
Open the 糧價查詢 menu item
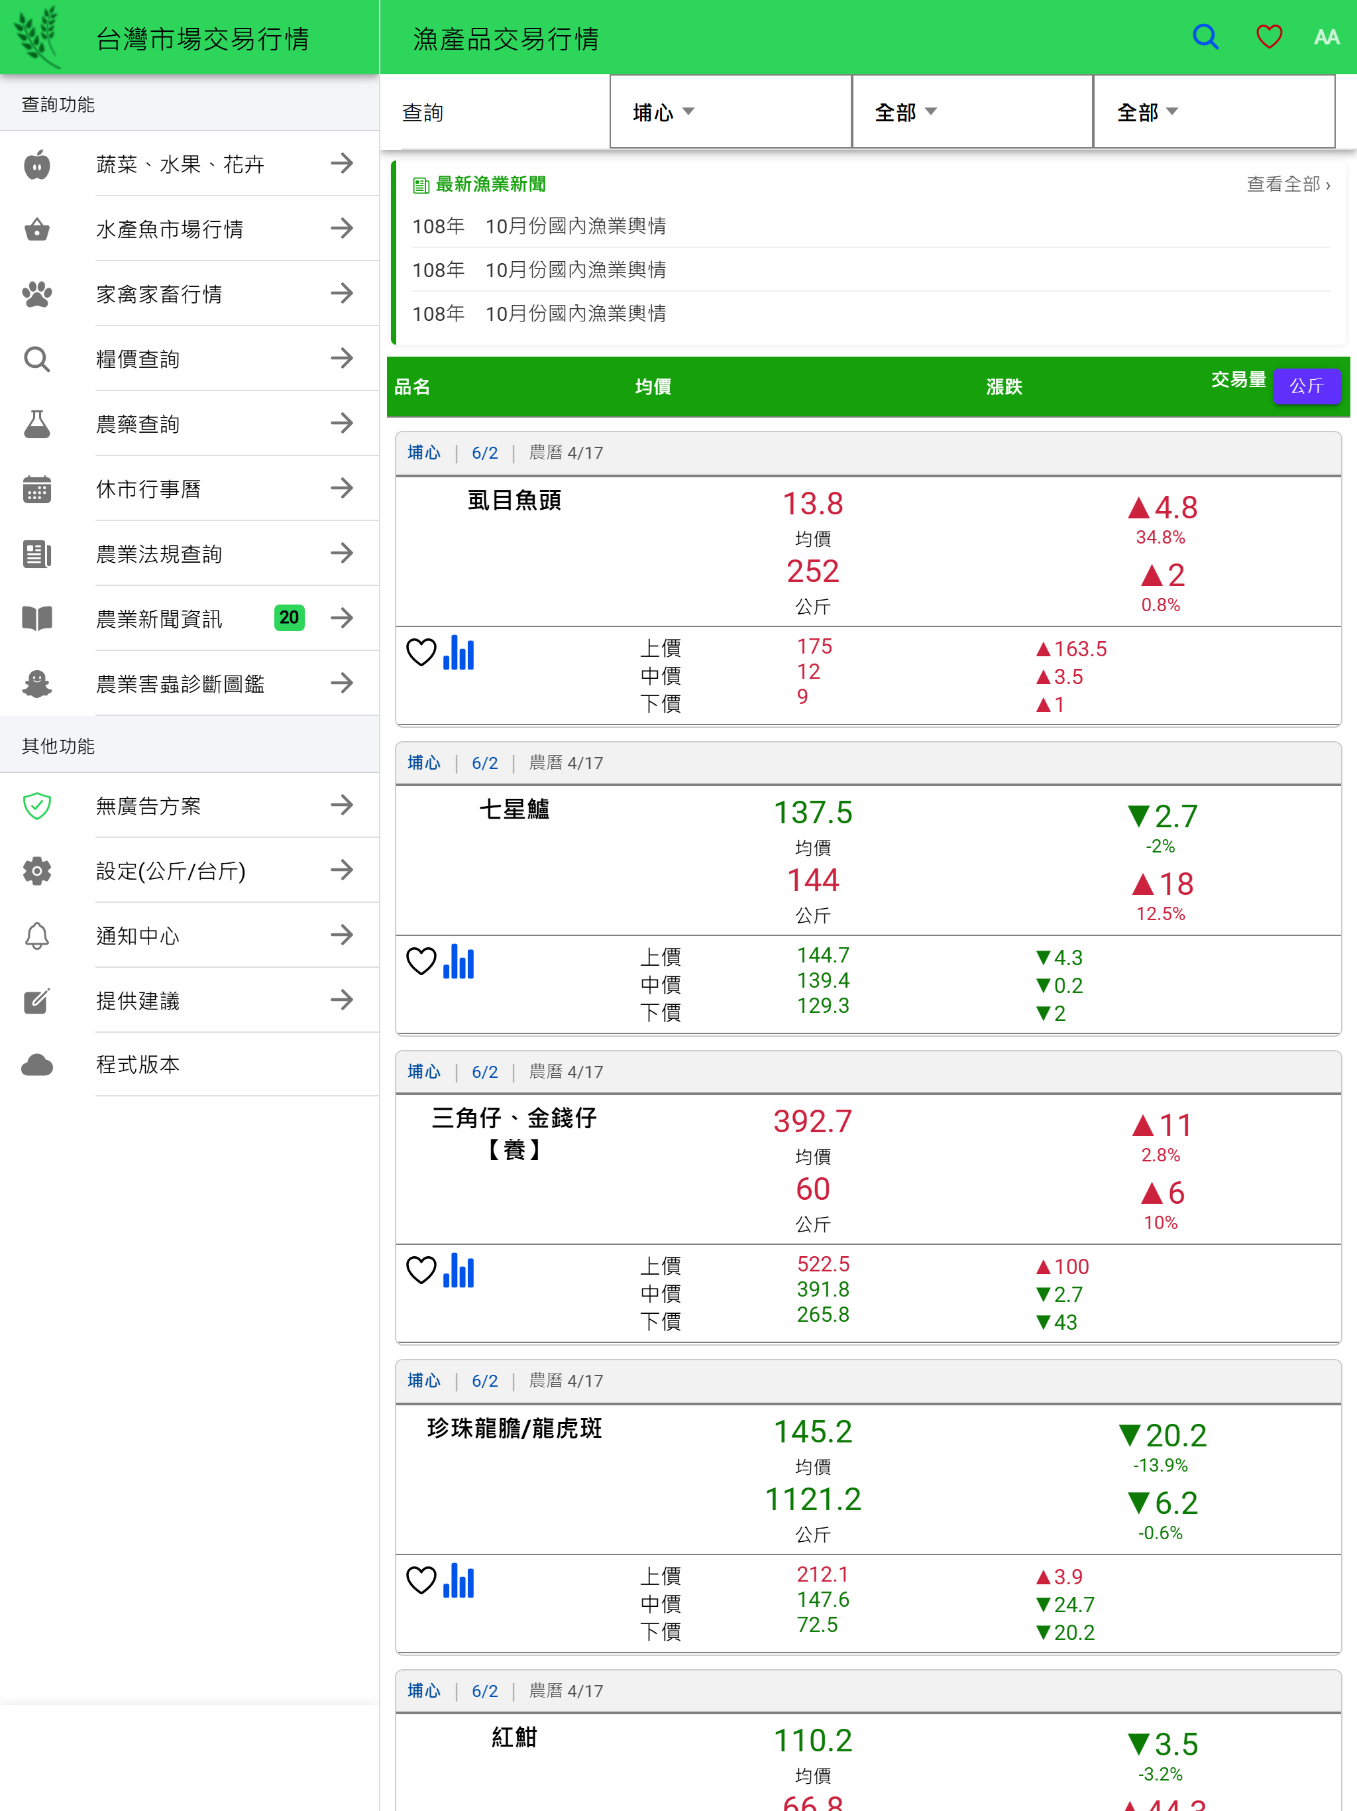point(190,358)
